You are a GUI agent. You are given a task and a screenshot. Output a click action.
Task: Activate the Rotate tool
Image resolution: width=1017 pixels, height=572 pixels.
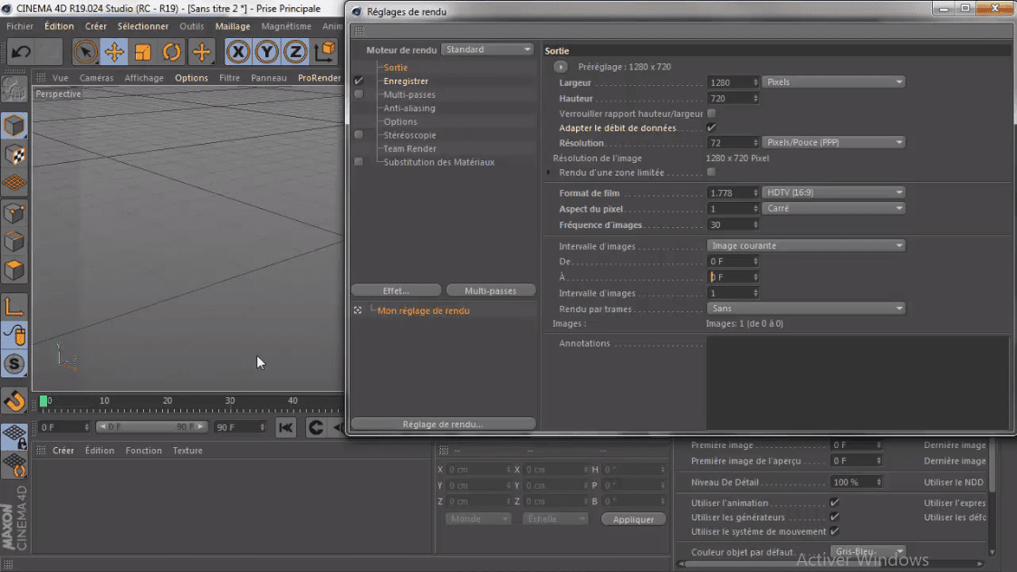(172, 52)
